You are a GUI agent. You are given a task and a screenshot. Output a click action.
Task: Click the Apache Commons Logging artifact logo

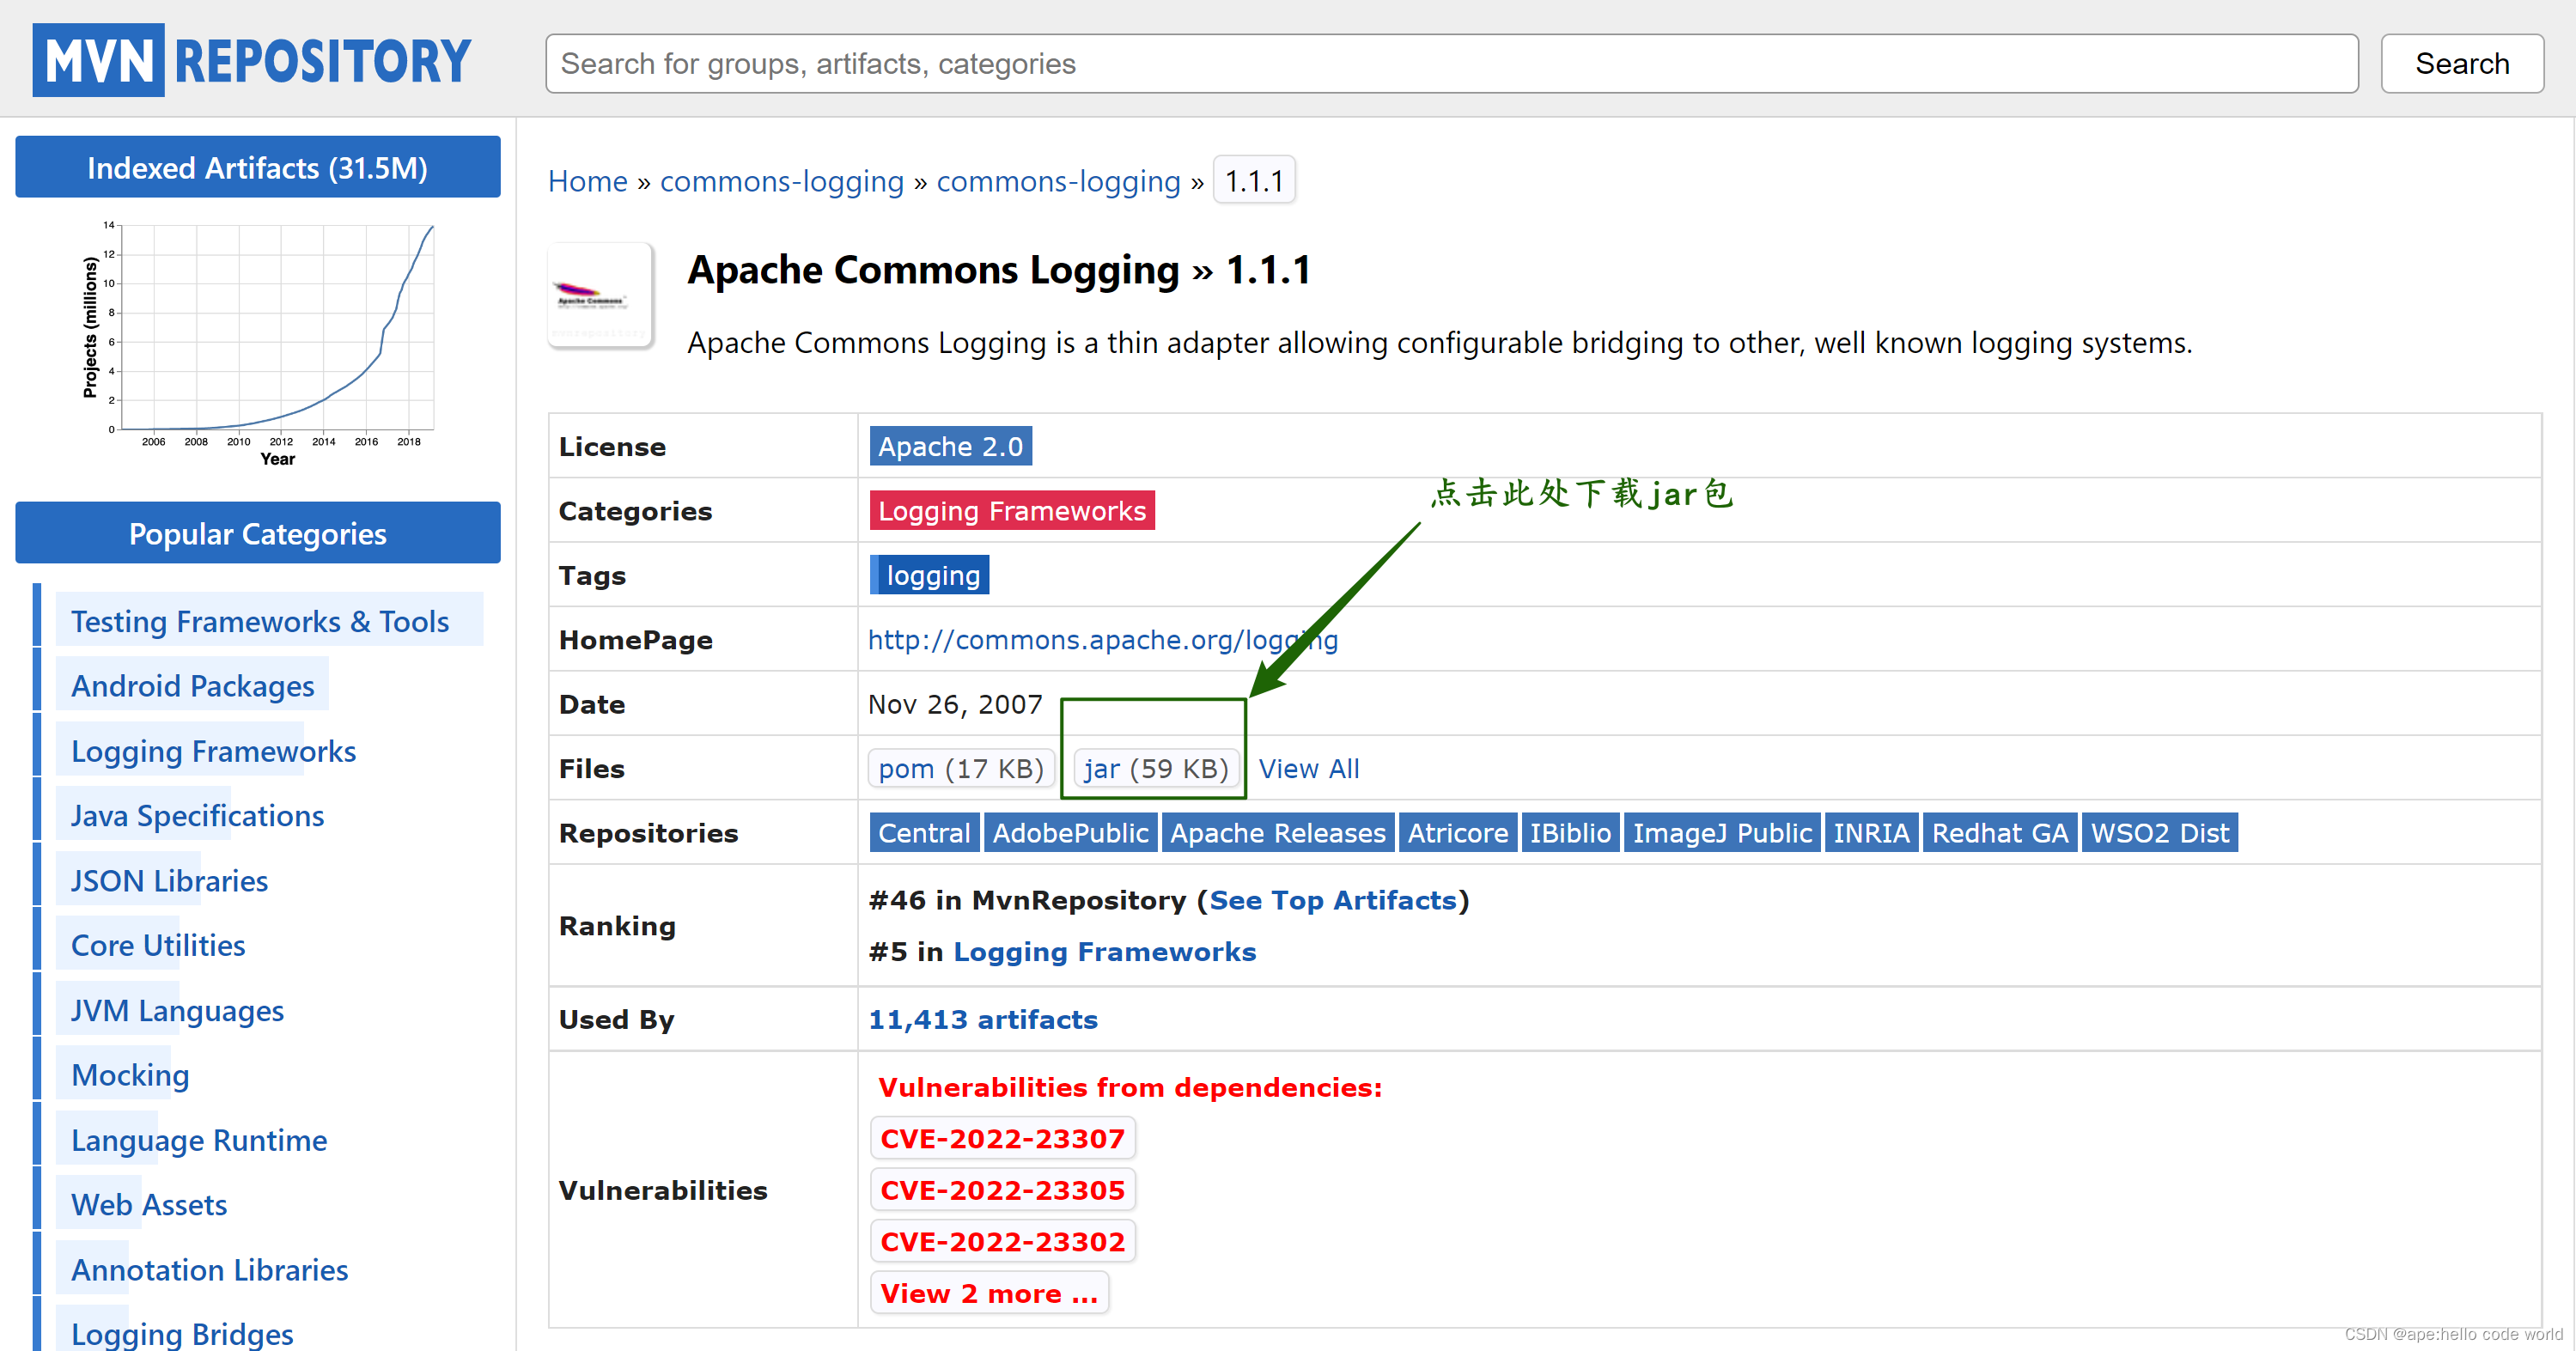coord(600,295)
